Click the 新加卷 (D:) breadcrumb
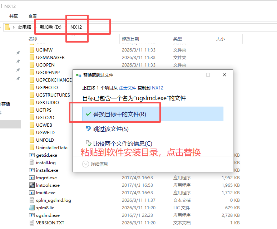The image size is (277, 229). pos(50,27)
